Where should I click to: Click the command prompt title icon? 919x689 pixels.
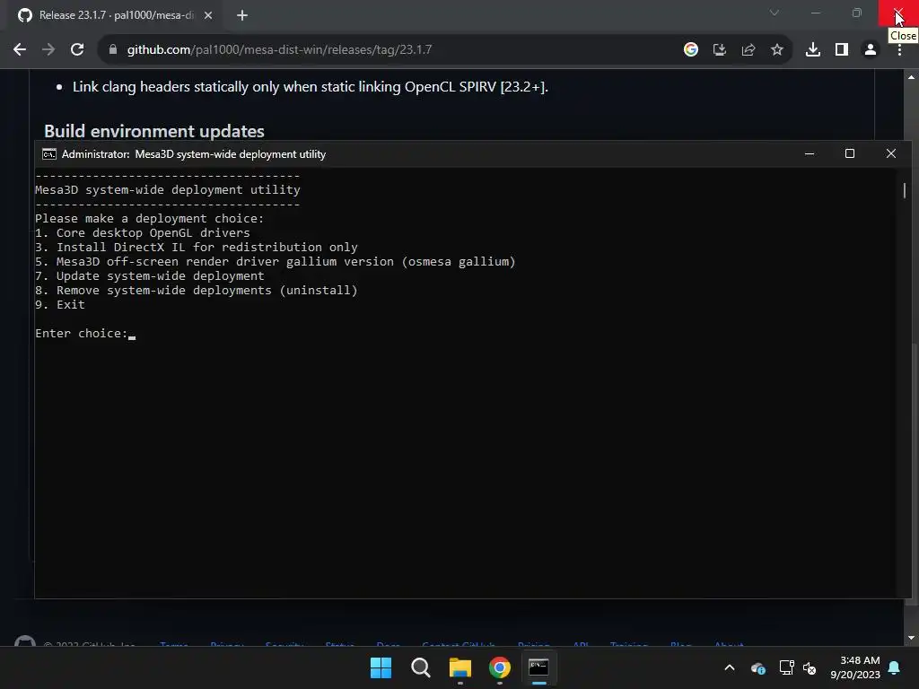pyautogui.click(x=49, y=154)
